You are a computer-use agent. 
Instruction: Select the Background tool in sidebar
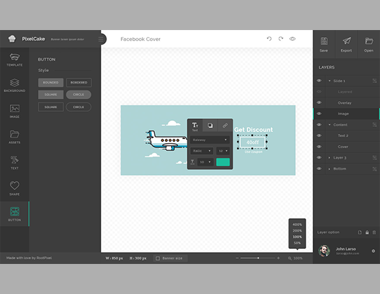click(14, 83)
